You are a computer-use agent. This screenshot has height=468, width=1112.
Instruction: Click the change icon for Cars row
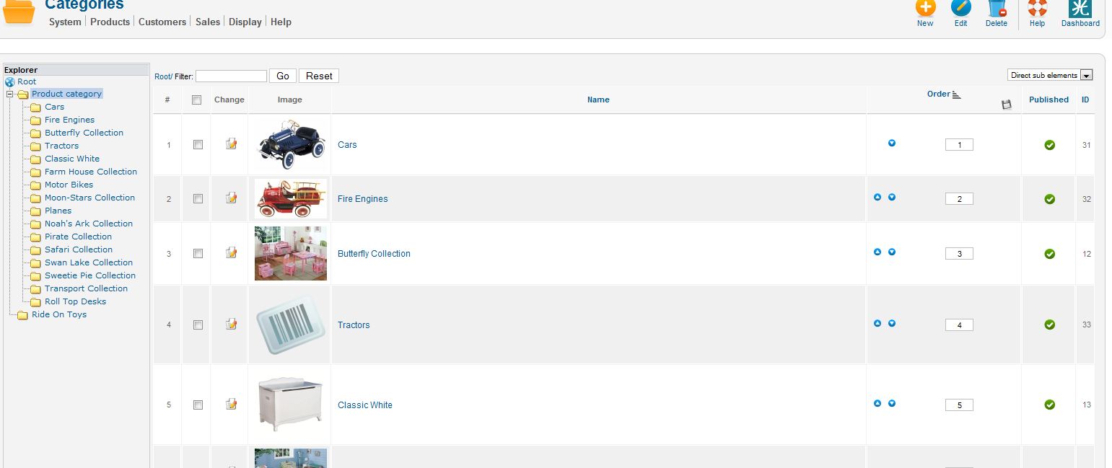click(x=231, y=144)
